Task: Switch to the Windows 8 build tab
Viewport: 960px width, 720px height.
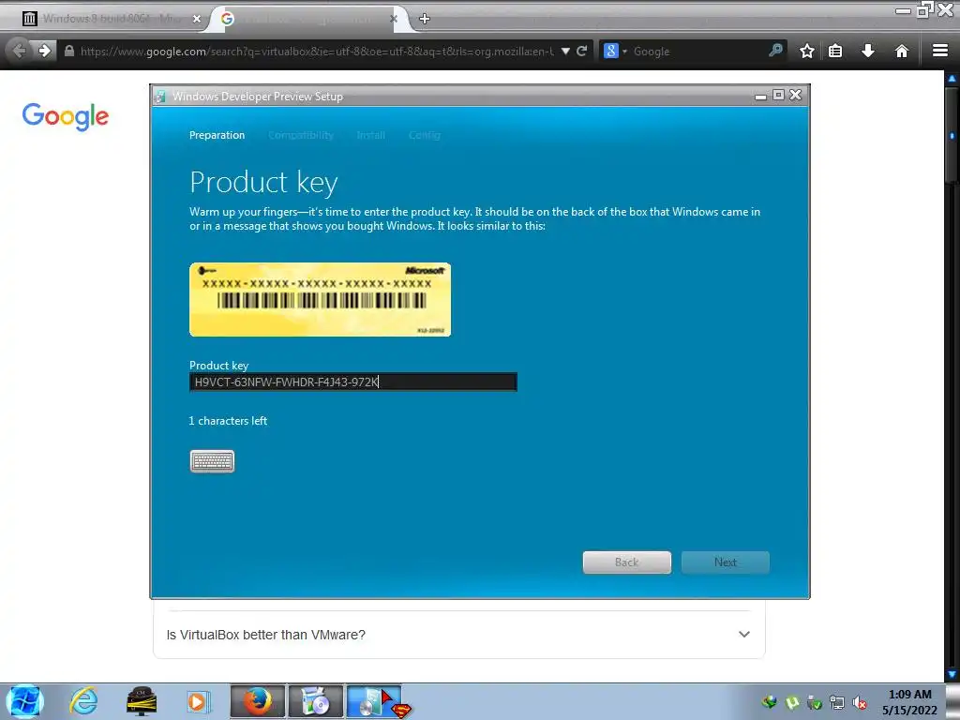Action: [112, 19]
